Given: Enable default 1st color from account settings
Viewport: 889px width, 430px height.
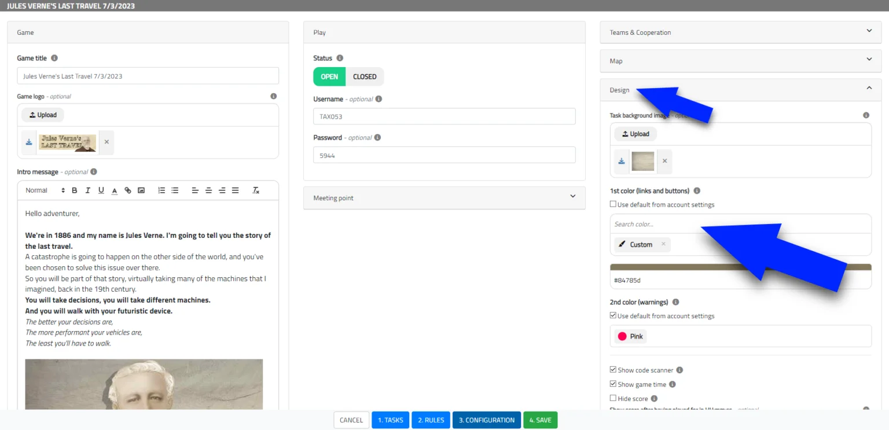Looking at the screenshot, I should coord(613,204).
